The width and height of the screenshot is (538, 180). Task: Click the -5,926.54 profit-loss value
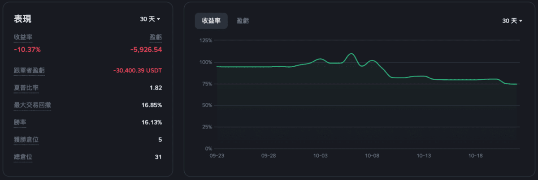click(146, 49)
